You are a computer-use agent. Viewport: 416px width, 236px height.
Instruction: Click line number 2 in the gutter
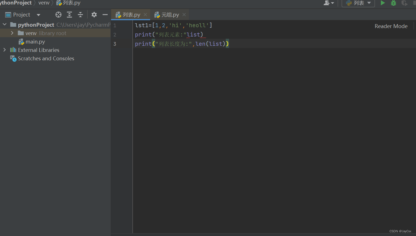[115, 35]
